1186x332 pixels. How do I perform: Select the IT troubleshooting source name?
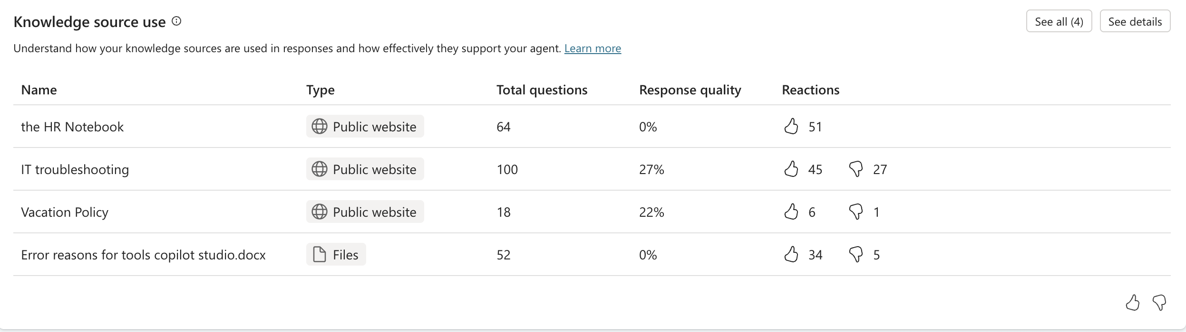tap(75, 170)
